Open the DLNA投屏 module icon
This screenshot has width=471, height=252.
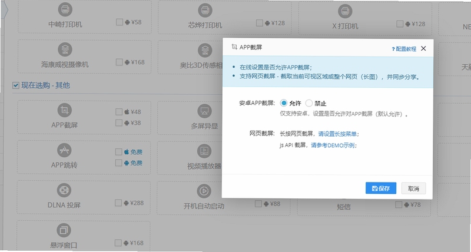point(64,190)
